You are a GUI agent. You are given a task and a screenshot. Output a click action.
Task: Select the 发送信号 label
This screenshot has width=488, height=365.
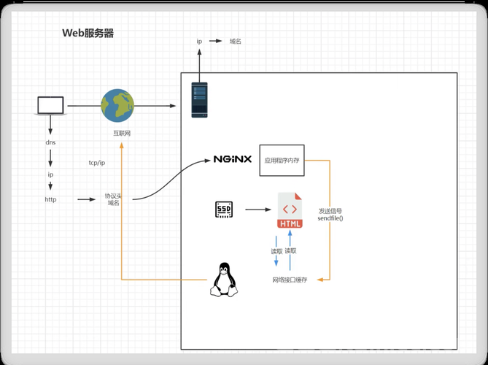tap(330, 211)
